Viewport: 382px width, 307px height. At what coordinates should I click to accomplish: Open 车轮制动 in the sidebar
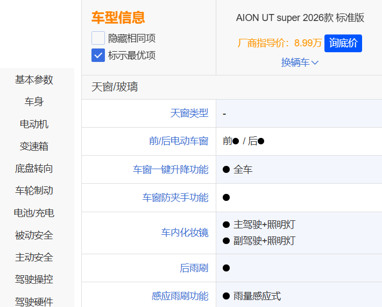click(34, 191)
